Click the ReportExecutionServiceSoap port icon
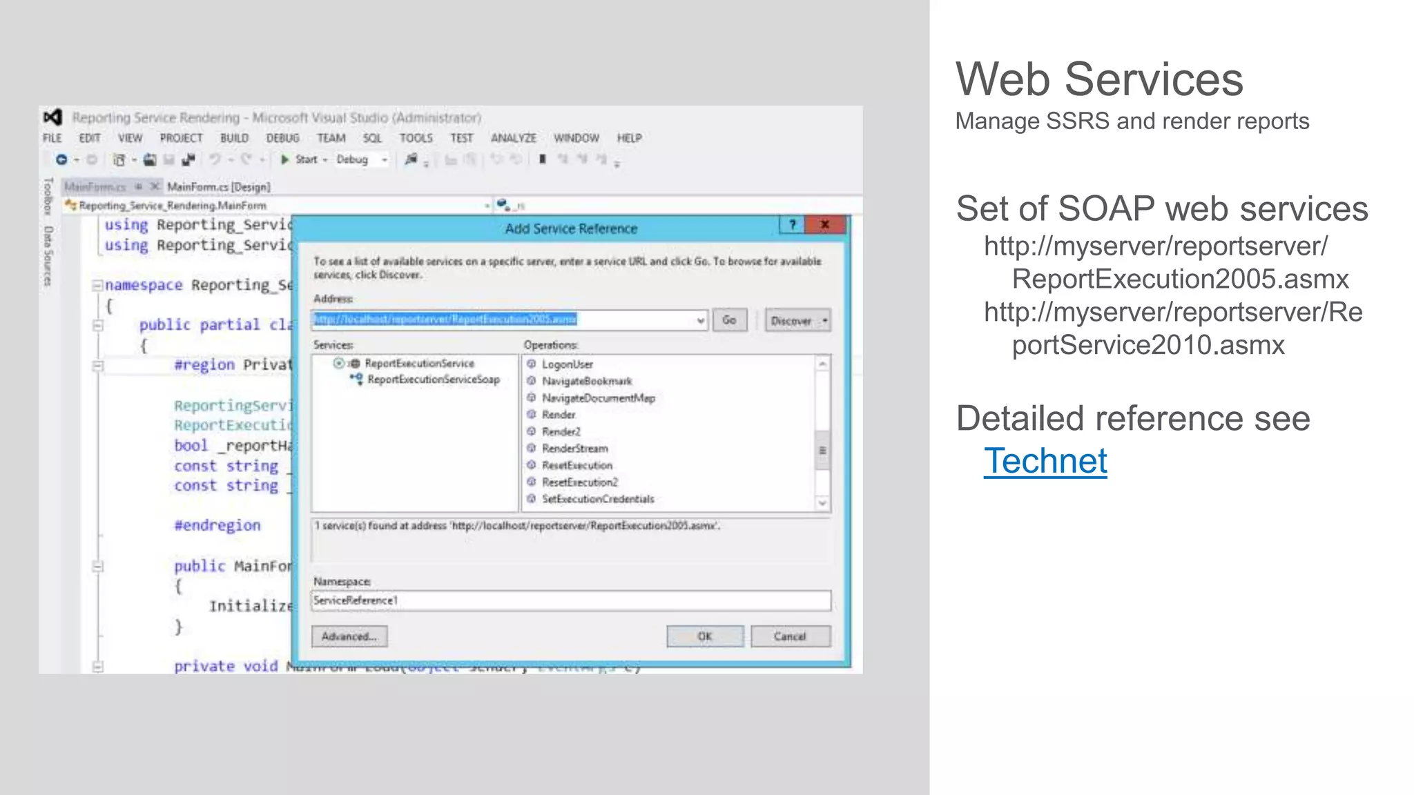This screenshot has height=795, width=1414. pyautogui.click(x=356, y=379)
